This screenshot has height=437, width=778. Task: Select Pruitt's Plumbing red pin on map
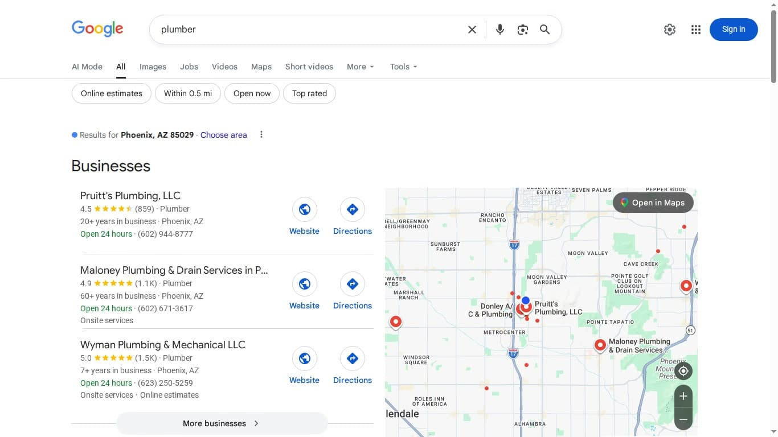point(526,308)
